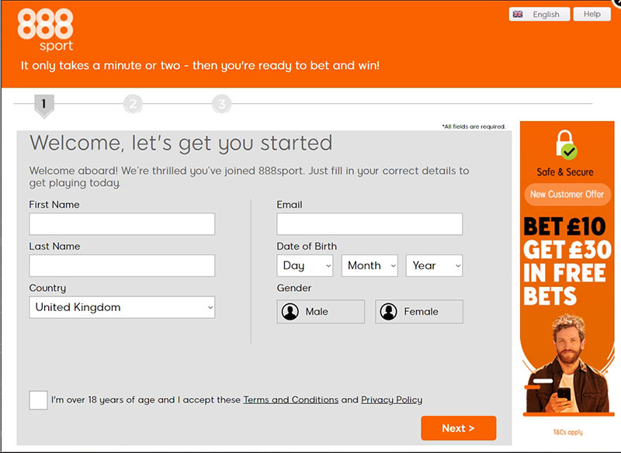Tick the over 18 age checkbox
The height and width of the screenshot is (453, 621).
pyautogui.click(x=38, y=400)
